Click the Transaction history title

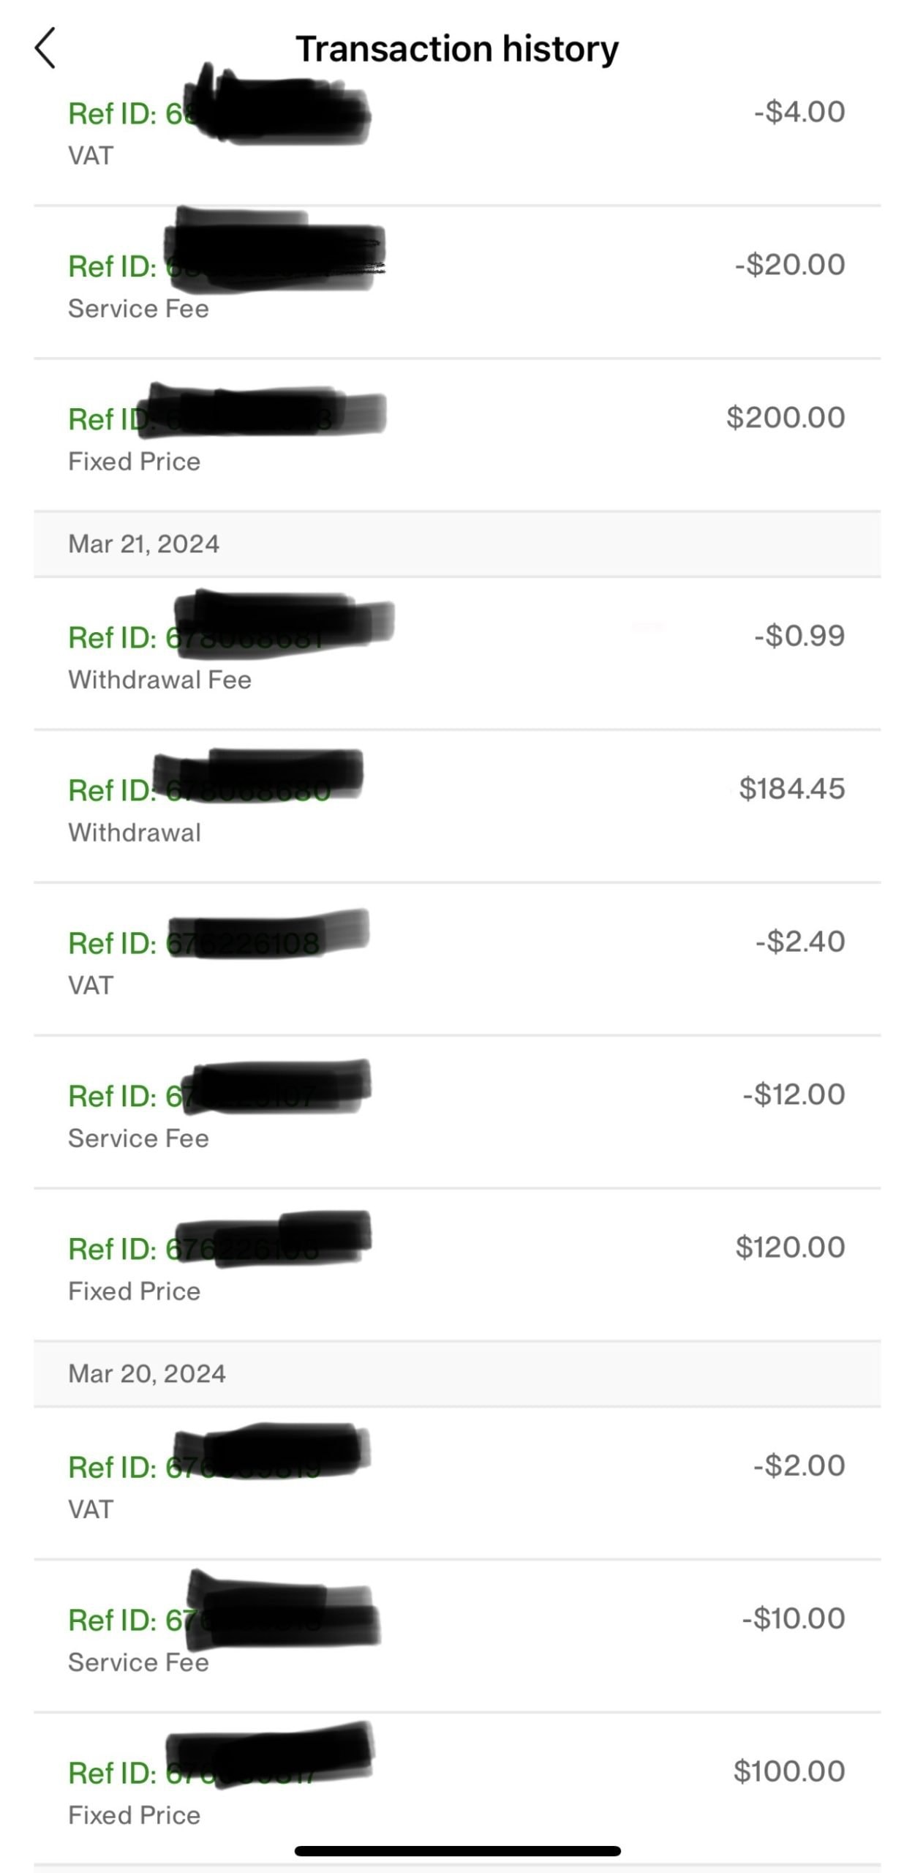pos(457,49)
